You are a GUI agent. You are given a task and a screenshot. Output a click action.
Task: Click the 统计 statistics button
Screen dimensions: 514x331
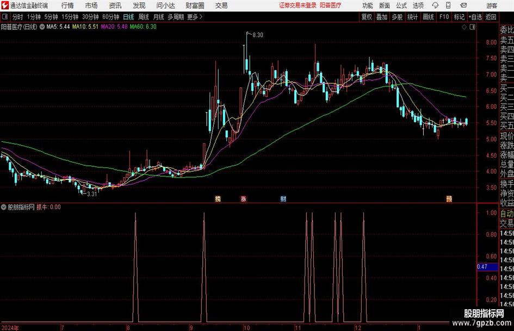tap(412, 17)
